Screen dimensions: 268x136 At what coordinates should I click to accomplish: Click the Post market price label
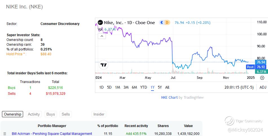point(250,67)
